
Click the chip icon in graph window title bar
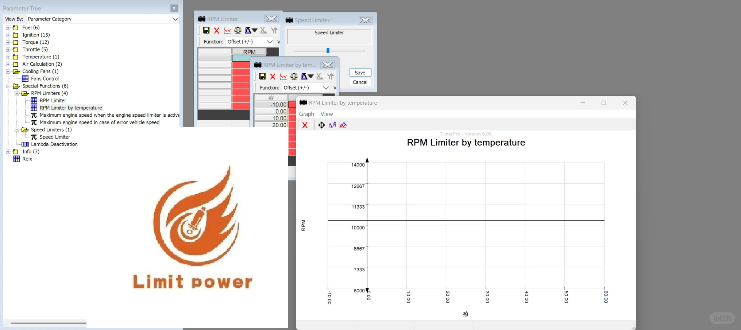point(303,102)
